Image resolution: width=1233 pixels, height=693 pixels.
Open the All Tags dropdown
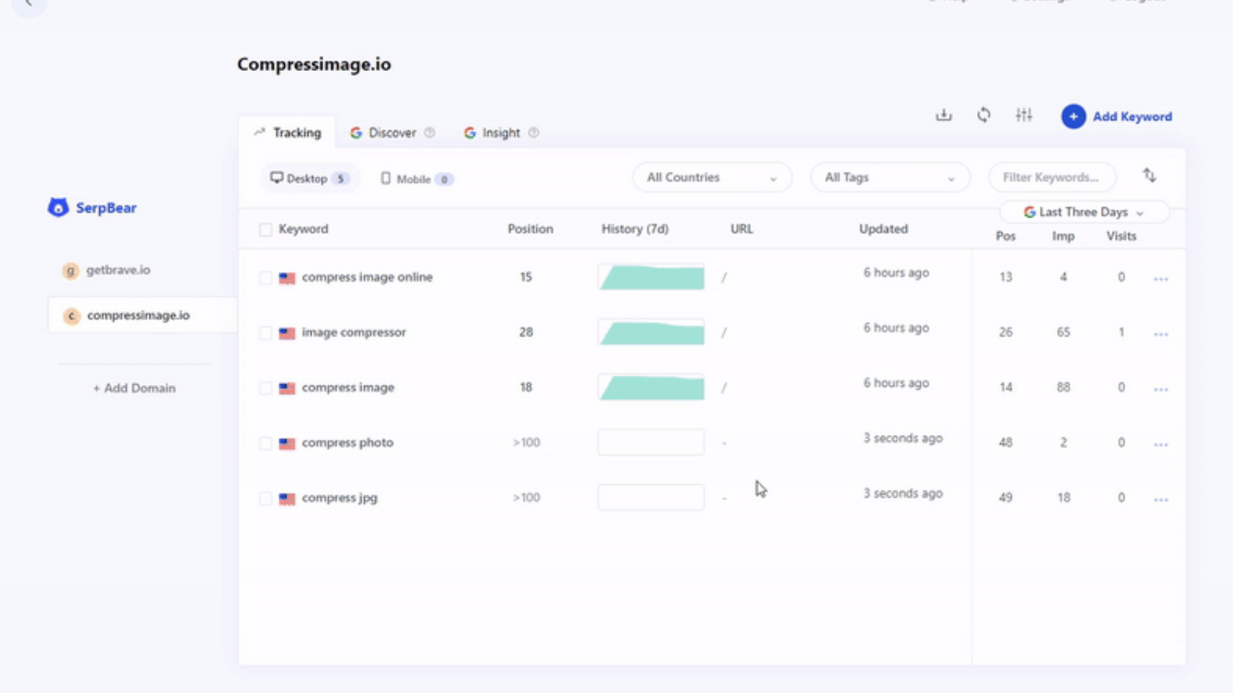coord(890,177)
